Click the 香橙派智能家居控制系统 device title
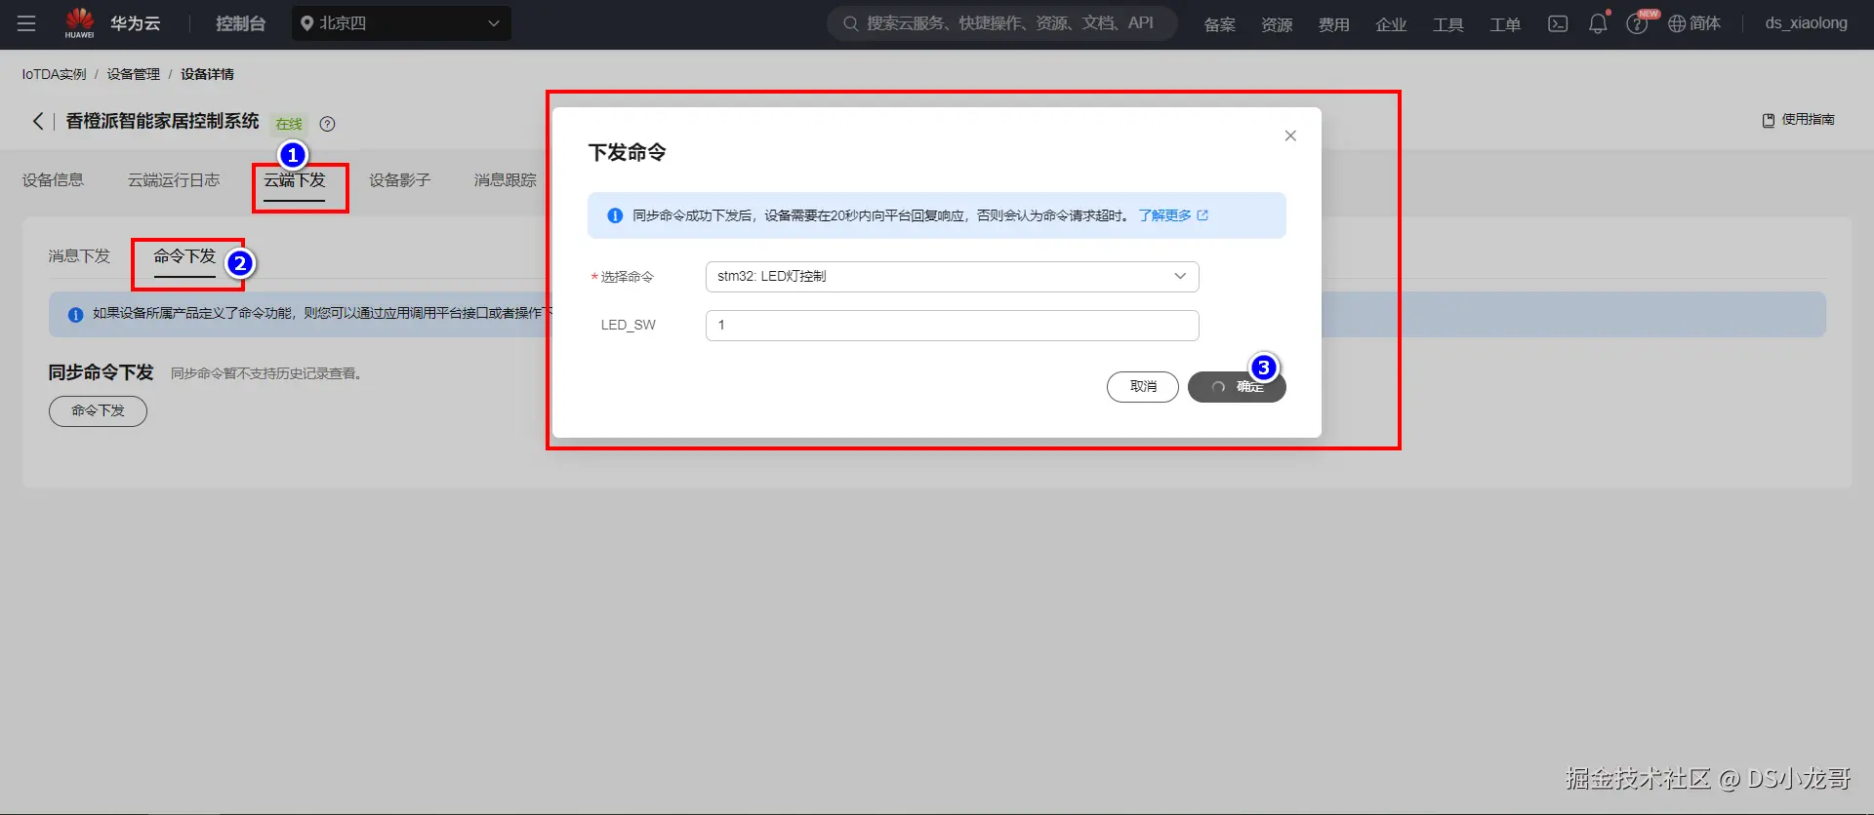This screenshot has height=815, width=1874. pos(163,121)
